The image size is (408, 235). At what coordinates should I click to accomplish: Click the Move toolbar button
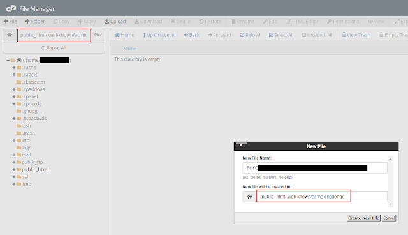[x=87, y=21]
